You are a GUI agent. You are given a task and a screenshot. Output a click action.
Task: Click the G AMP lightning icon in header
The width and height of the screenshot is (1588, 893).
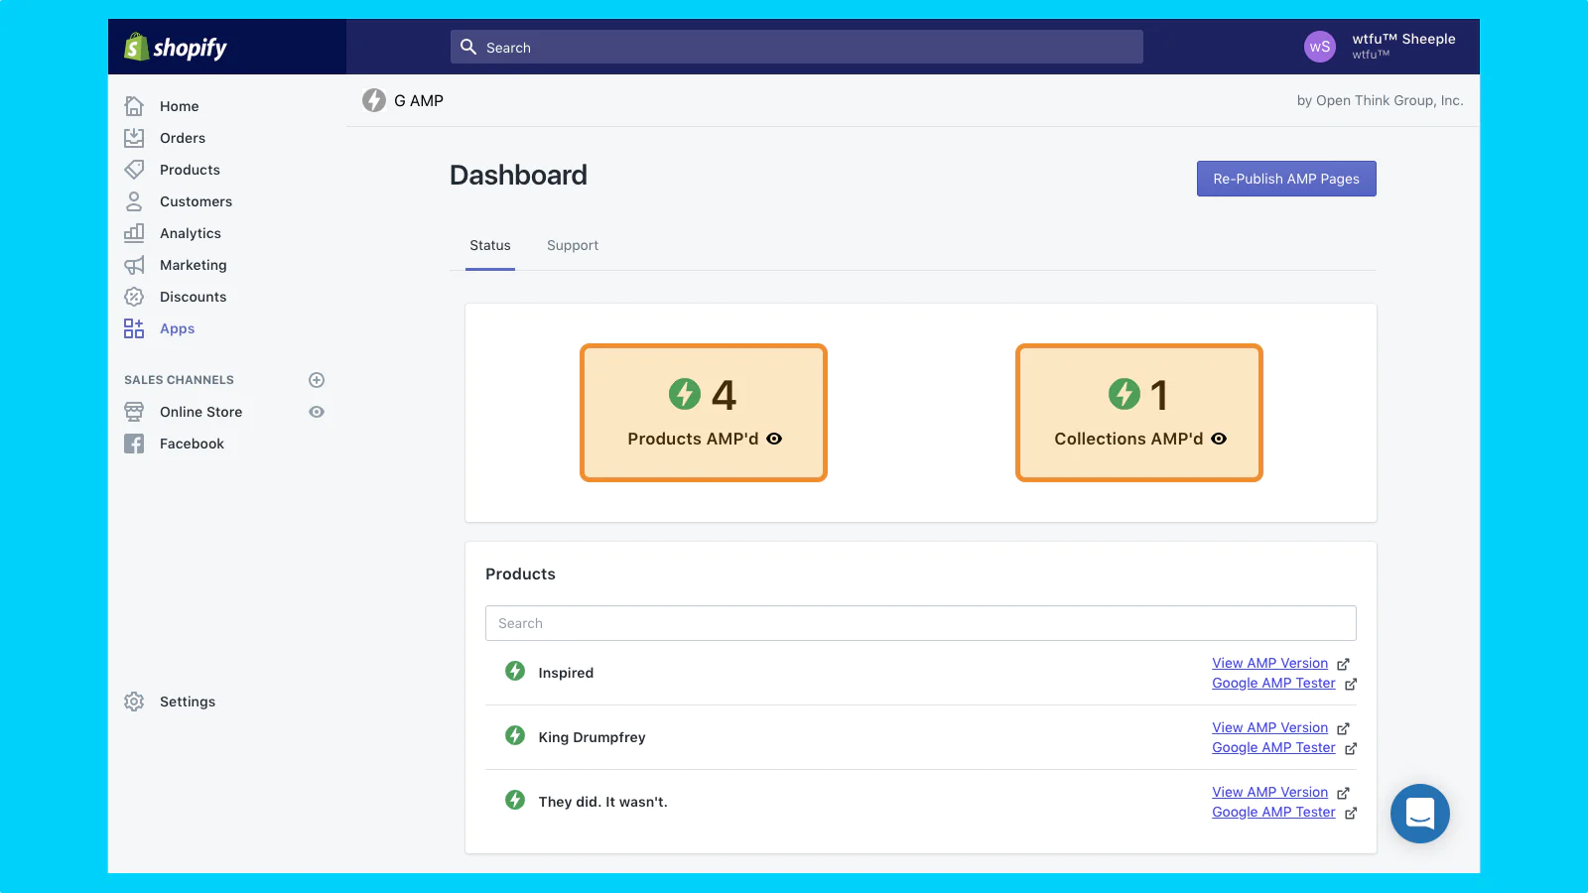(x=374, y=100)
